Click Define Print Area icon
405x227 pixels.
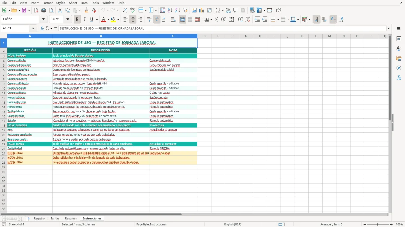pos(252,10)
